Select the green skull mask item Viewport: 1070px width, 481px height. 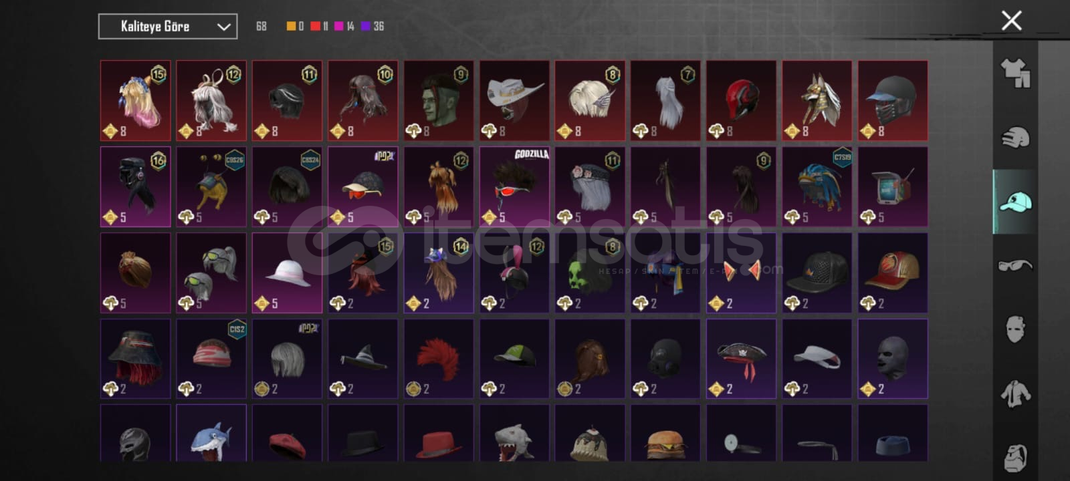(x=590, y=273)
